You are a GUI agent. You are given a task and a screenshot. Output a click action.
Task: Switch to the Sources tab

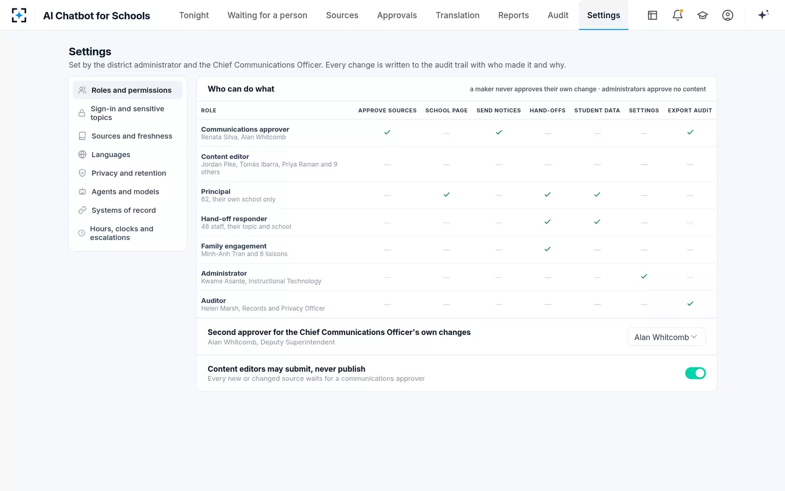(342, 15)
